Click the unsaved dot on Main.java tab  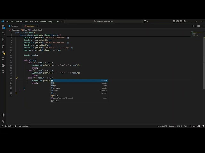(x=37, y=26)
